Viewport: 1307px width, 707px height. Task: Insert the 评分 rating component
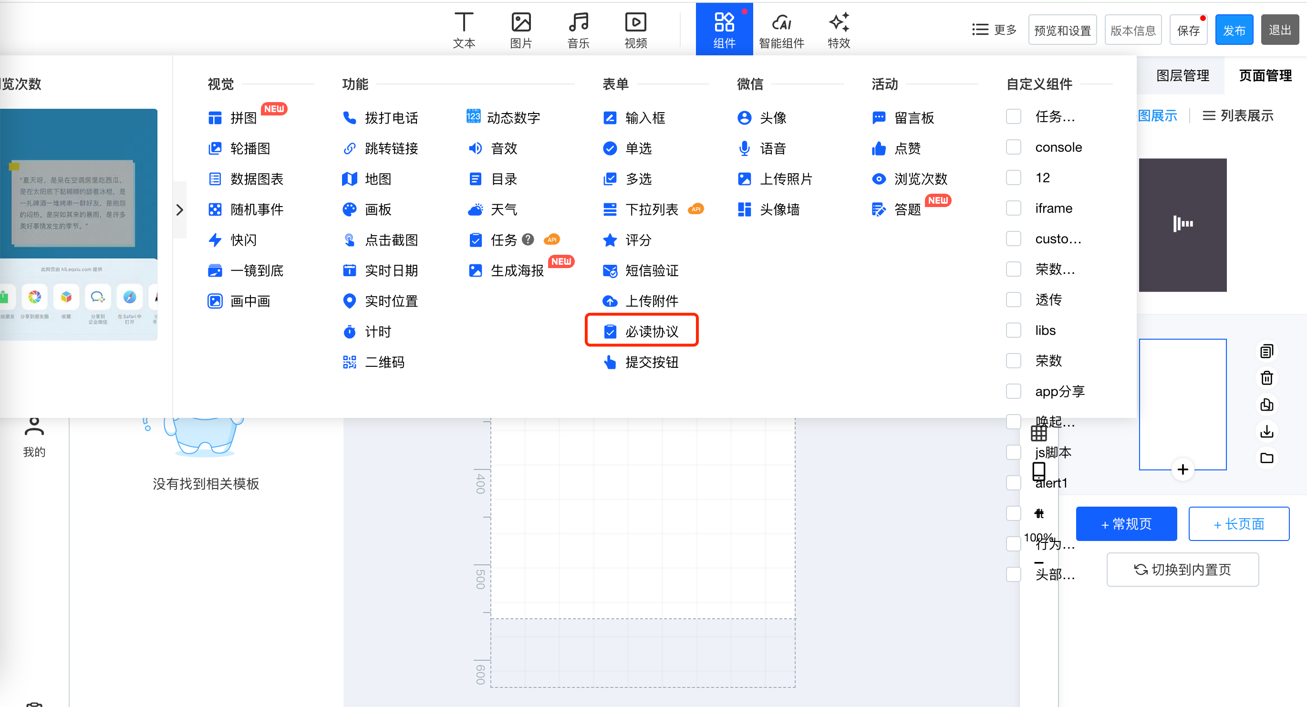point(627,239)
